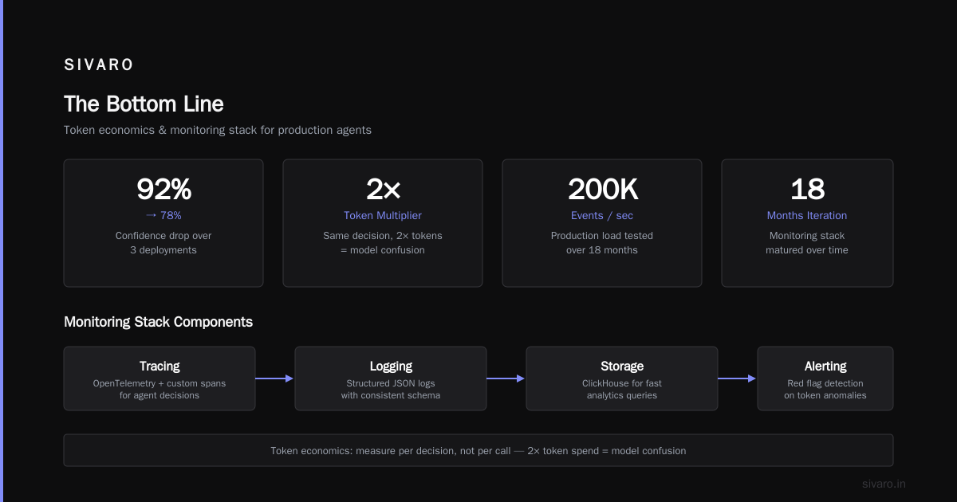Click 'Production load tested' description
957x502 pixels.
[x=602, y=236]
